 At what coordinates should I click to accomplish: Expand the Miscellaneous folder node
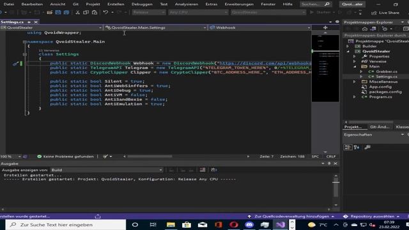pyautogui.click(x=354, y=82)
